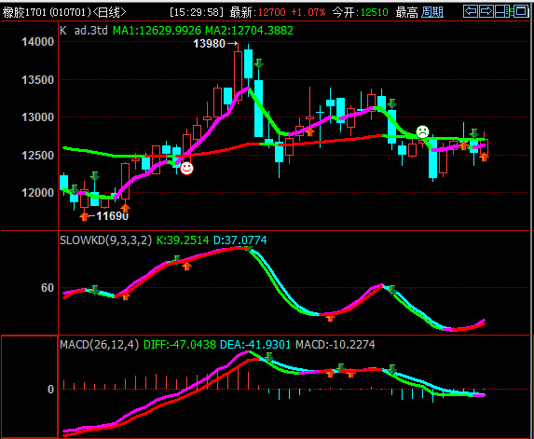Click the red smiley face signal marker
The height and width of the screenshot is (439, 534).
pos(186,168)
